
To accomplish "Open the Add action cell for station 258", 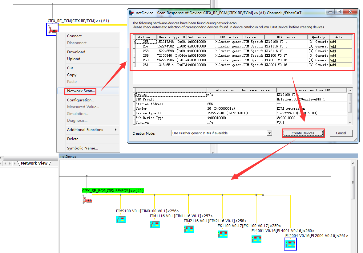I will [341, 51].
